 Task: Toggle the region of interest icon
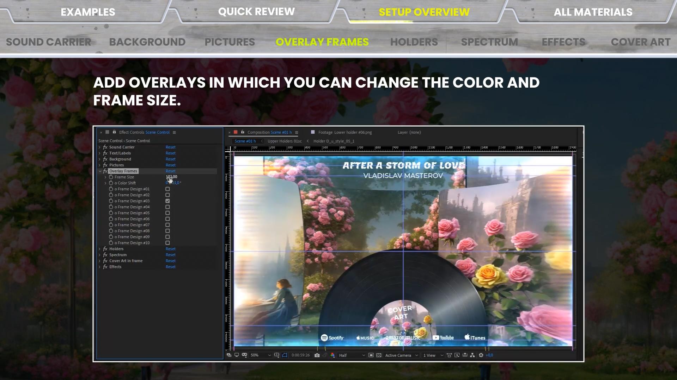click(371, 355)
